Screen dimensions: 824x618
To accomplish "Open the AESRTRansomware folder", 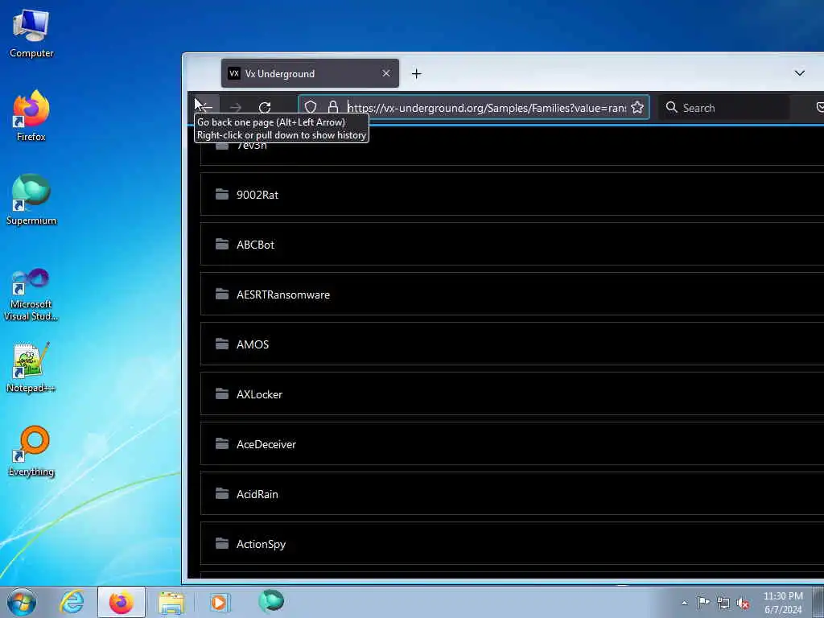I will click(x=512, y=295).
